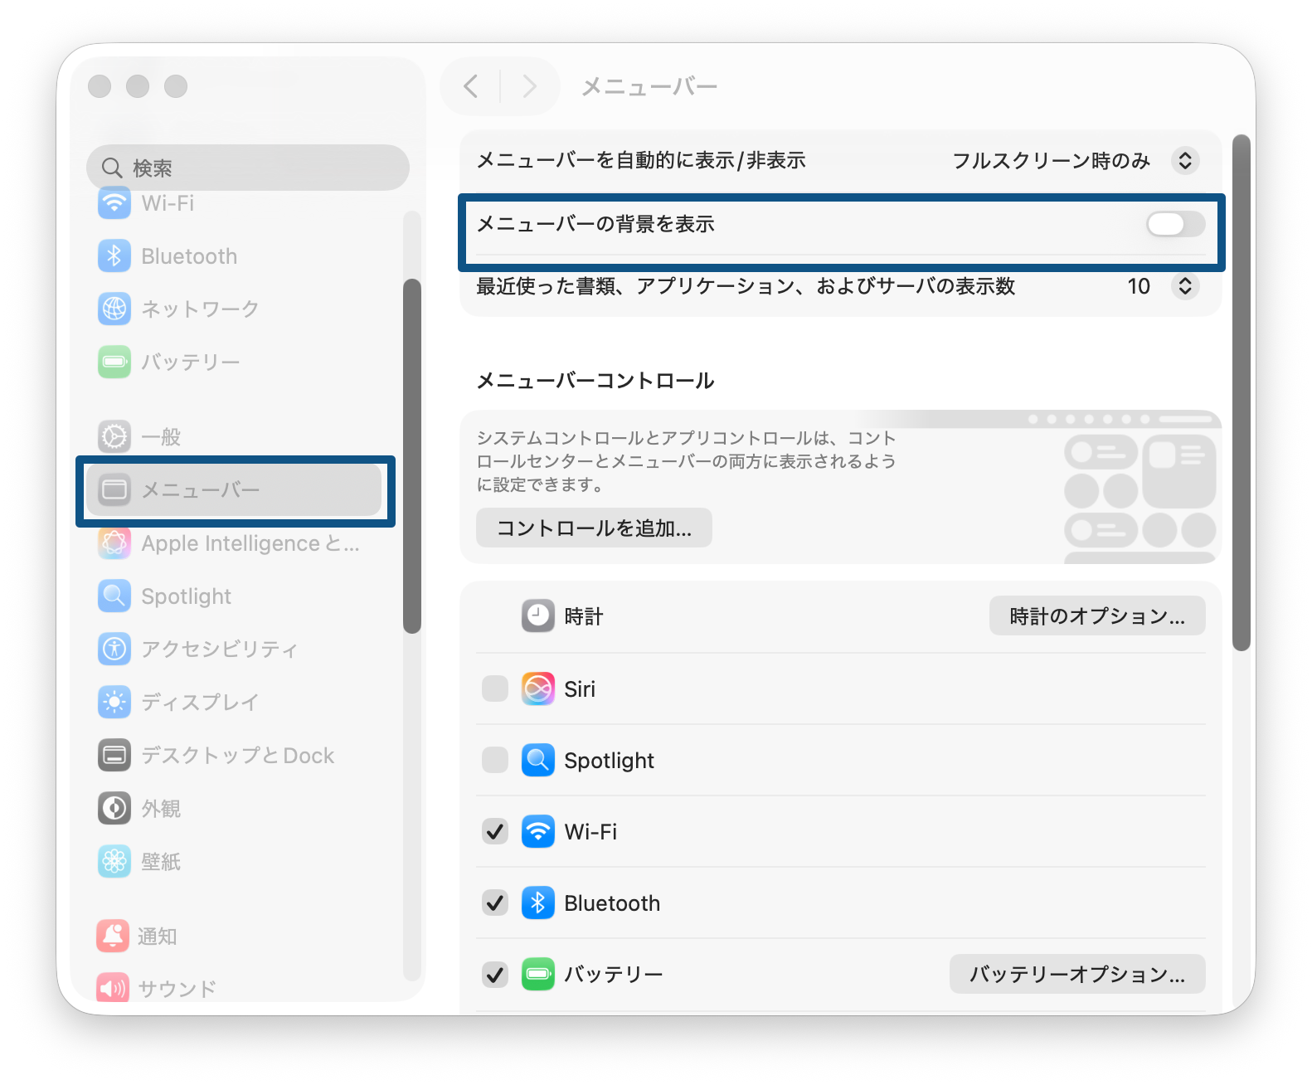Image resolution: width=1312 pixels, height=1085 pixels.
Task: Select the Spotlight icon in sidebar
Action: (x=114, y=596)
